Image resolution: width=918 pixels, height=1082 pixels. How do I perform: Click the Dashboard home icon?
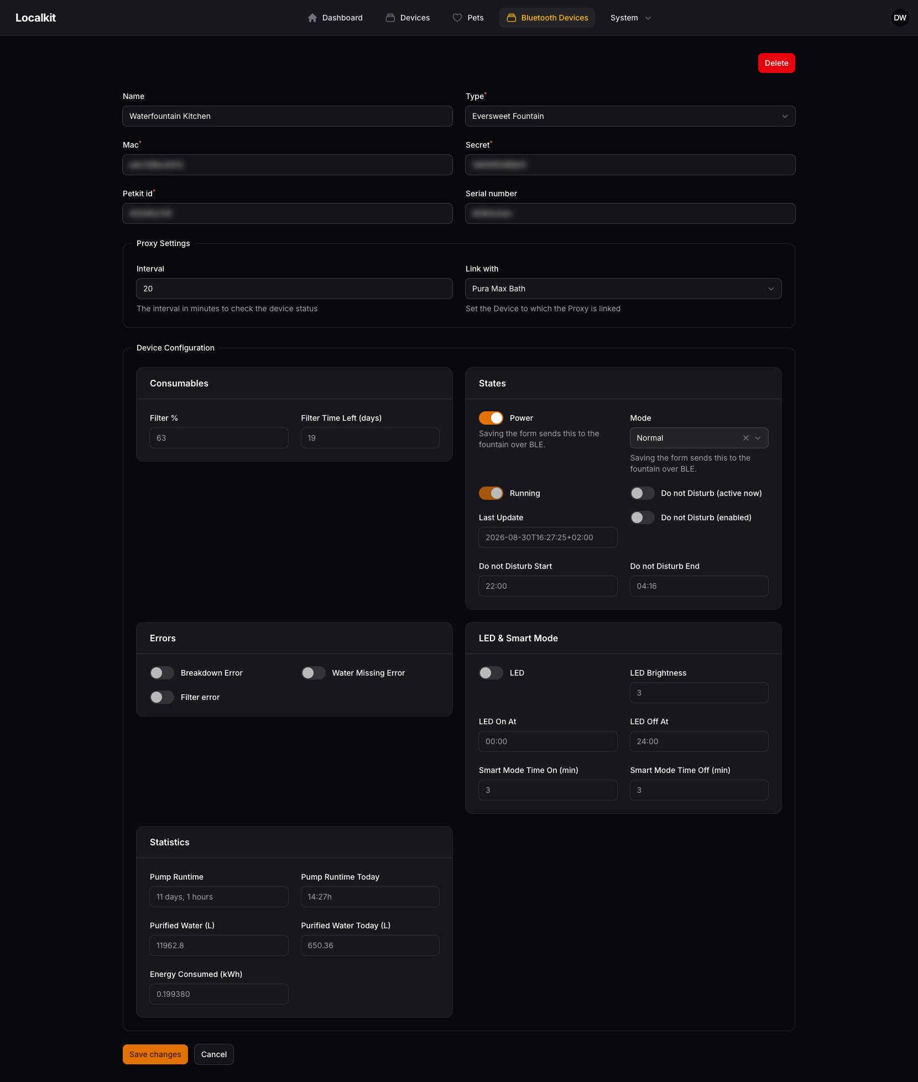pyautogui.click(x=312, y=18)
